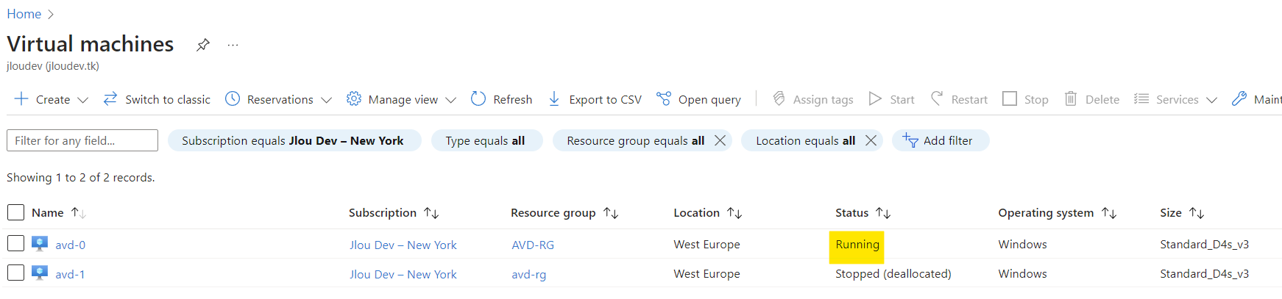This screenshot has width=1282, height=299.
Task: Open the AVD-RG resource group link
Action: pyautogui.click(x=533, y=245)
